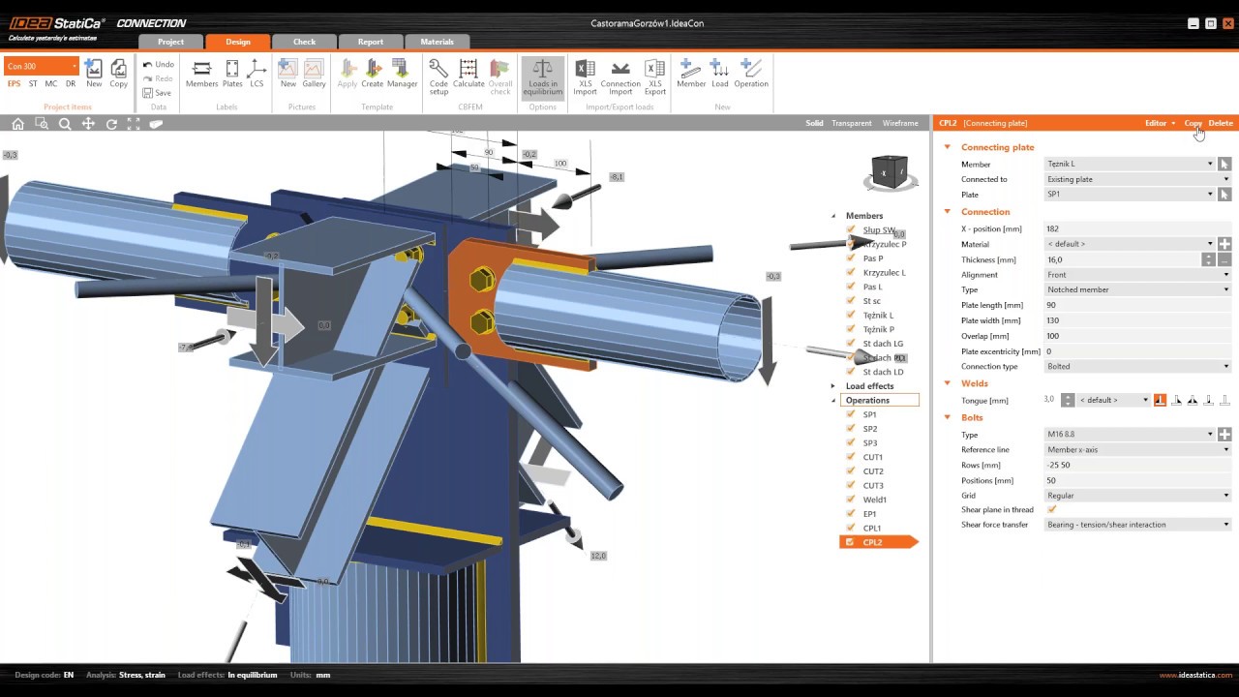
Task: Select the magnifier zoom tool
Action: pos(65,124)
